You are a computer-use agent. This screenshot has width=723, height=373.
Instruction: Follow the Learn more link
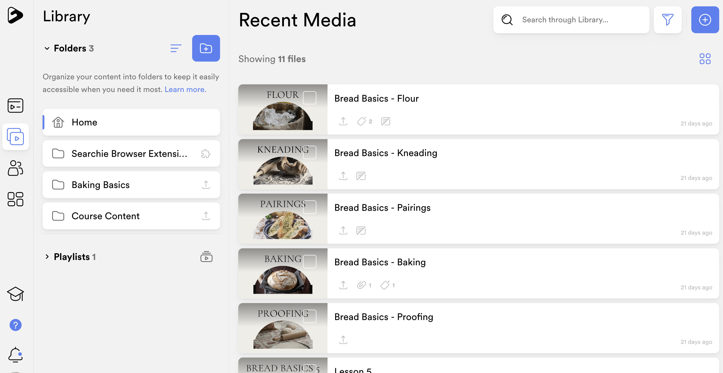click(x=185, y=89)
